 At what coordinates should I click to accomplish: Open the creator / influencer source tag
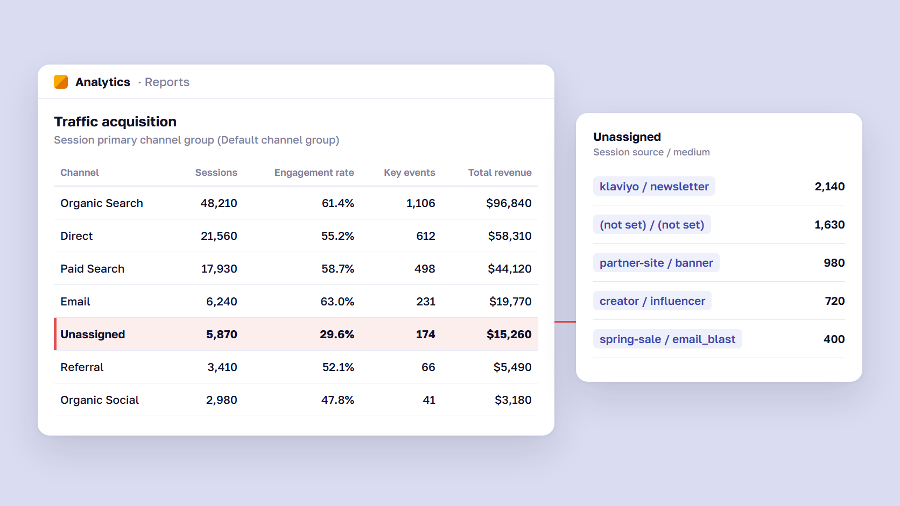(x=652, y=301)
